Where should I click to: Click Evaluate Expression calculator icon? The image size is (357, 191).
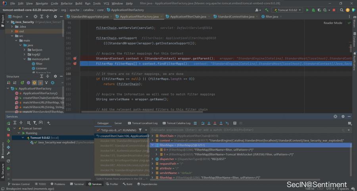[235, 123]
